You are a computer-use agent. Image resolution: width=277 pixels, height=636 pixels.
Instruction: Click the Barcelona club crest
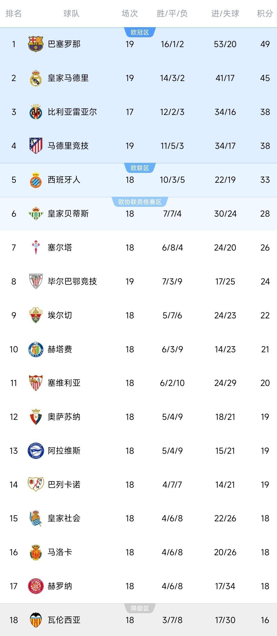35,44
